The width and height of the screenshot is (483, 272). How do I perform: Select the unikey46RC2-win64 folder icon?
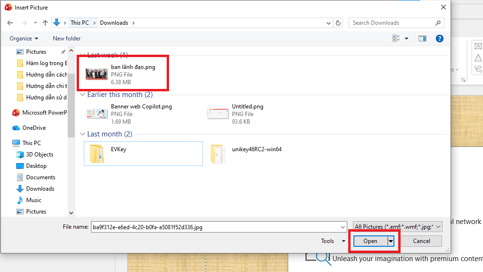point(218,154)
